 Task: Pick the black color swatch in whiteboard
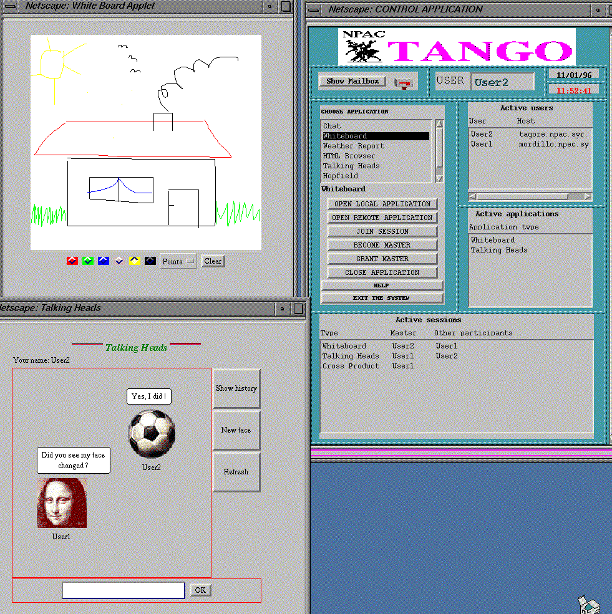coord(150,261)
